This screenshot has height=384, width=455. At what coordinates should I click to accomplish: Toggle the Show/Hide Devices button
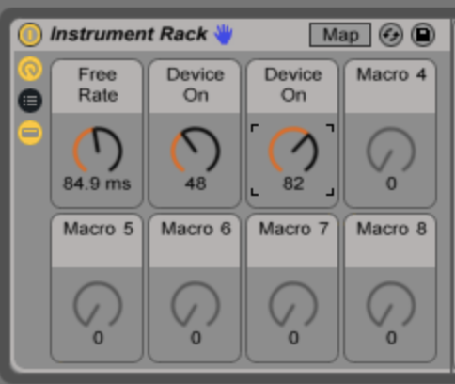click(30, 133)
